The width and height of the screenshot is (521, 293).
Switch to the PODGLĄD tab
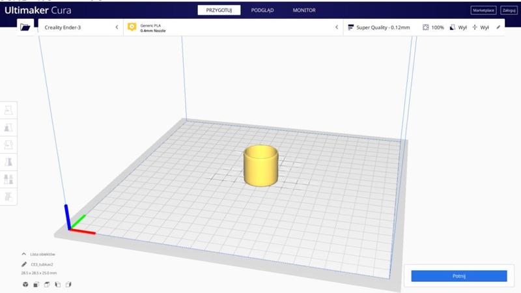tap(262, 10)
